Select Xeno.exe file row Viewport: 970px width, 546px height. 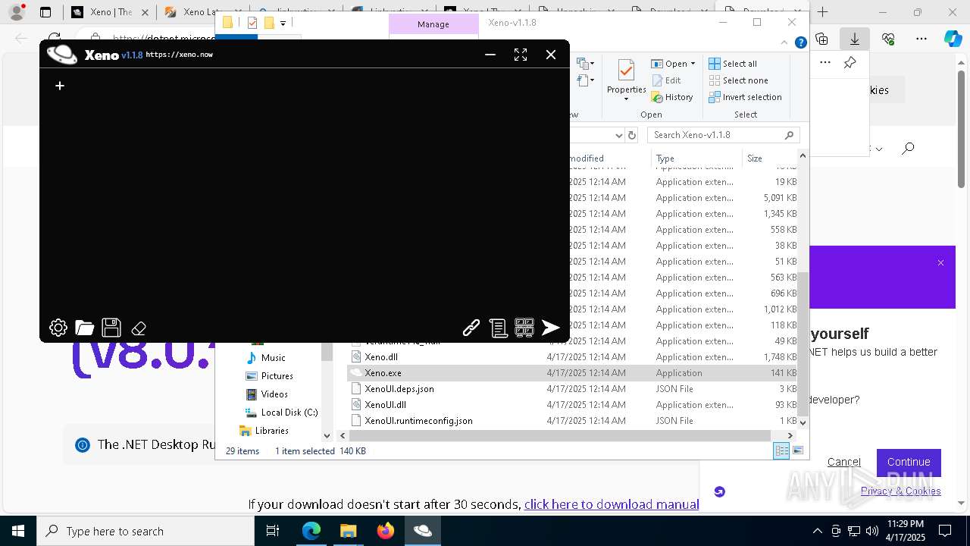572,372
